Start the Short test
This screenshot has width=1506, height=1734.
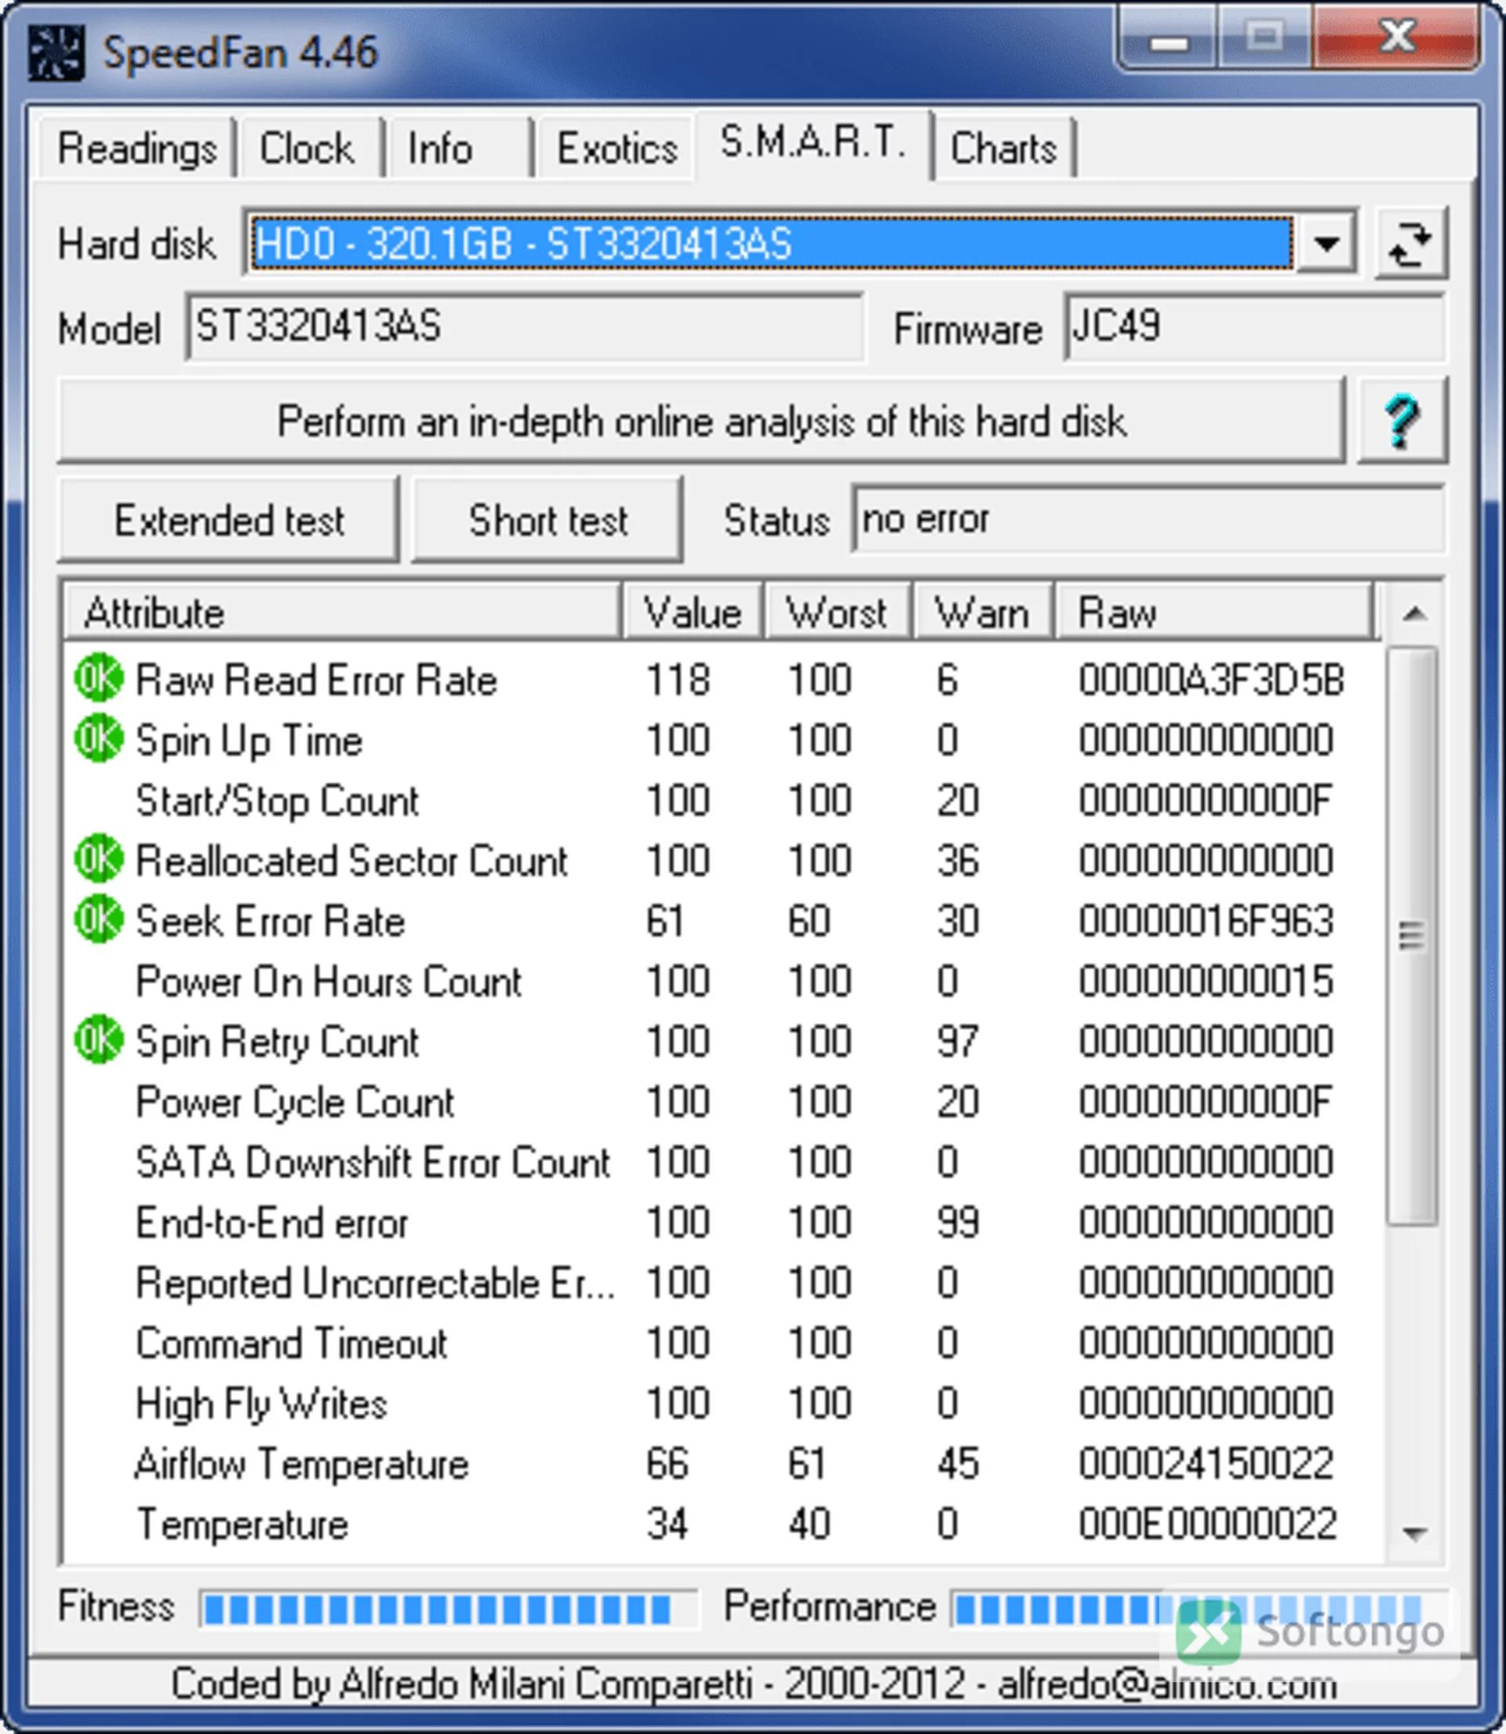click(x=548, y=519)
